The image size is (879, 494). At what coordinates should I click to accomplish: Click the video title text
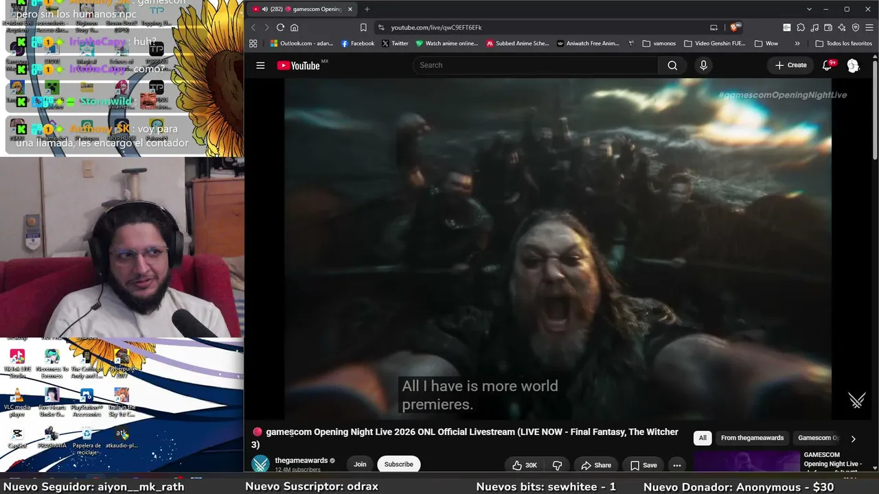click(465, 438)
